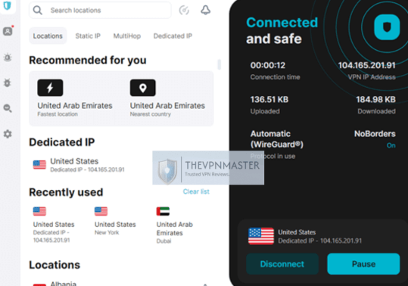Switch to the Dedicated IP tab
The width and height of the screenshot is (408, 286).
pyautogui.click(x=173, y=36)
